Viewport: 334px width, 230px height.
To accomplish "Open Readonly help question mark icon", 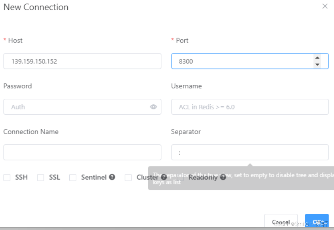I will pos(223,177).
